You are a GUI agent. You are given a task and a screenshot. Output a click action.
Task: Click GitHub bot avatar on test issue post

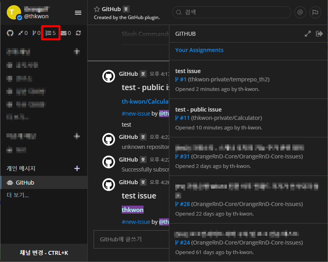109,185
